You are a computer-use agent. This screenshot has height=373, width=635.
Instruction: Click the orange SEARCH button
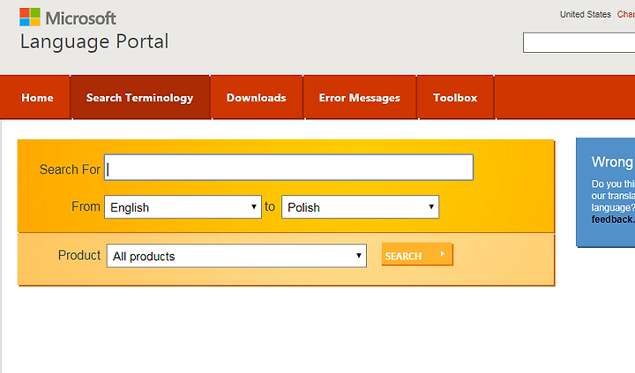416,254
